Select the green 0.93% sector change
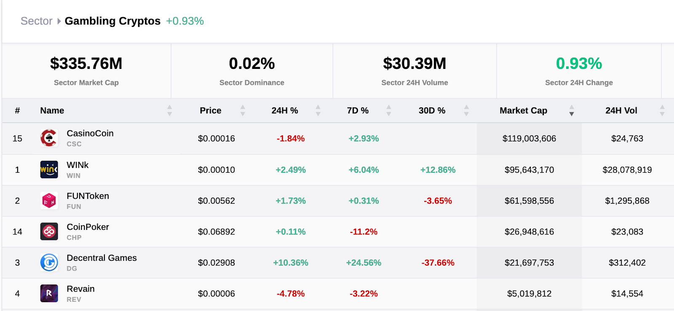 [x=579, y=63]
